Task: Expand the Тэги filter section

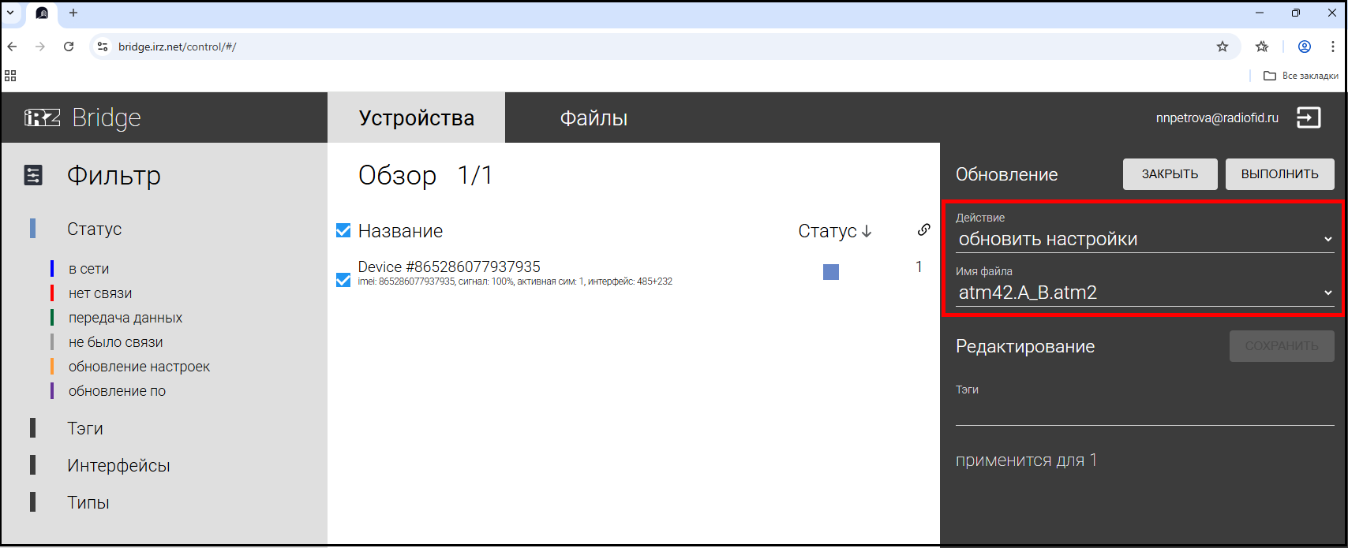Action: point(85,428)
